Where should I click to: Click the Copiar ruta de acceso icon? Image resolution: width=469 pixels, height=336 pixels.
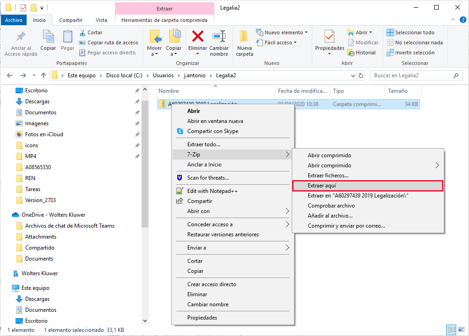coord(82,43)
